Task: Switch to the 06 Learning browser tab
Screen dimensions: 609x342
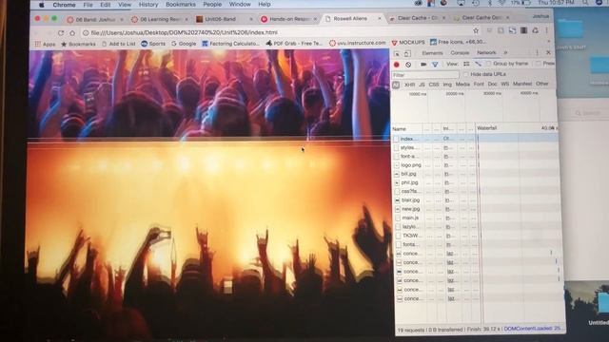Action: (160, 19)
